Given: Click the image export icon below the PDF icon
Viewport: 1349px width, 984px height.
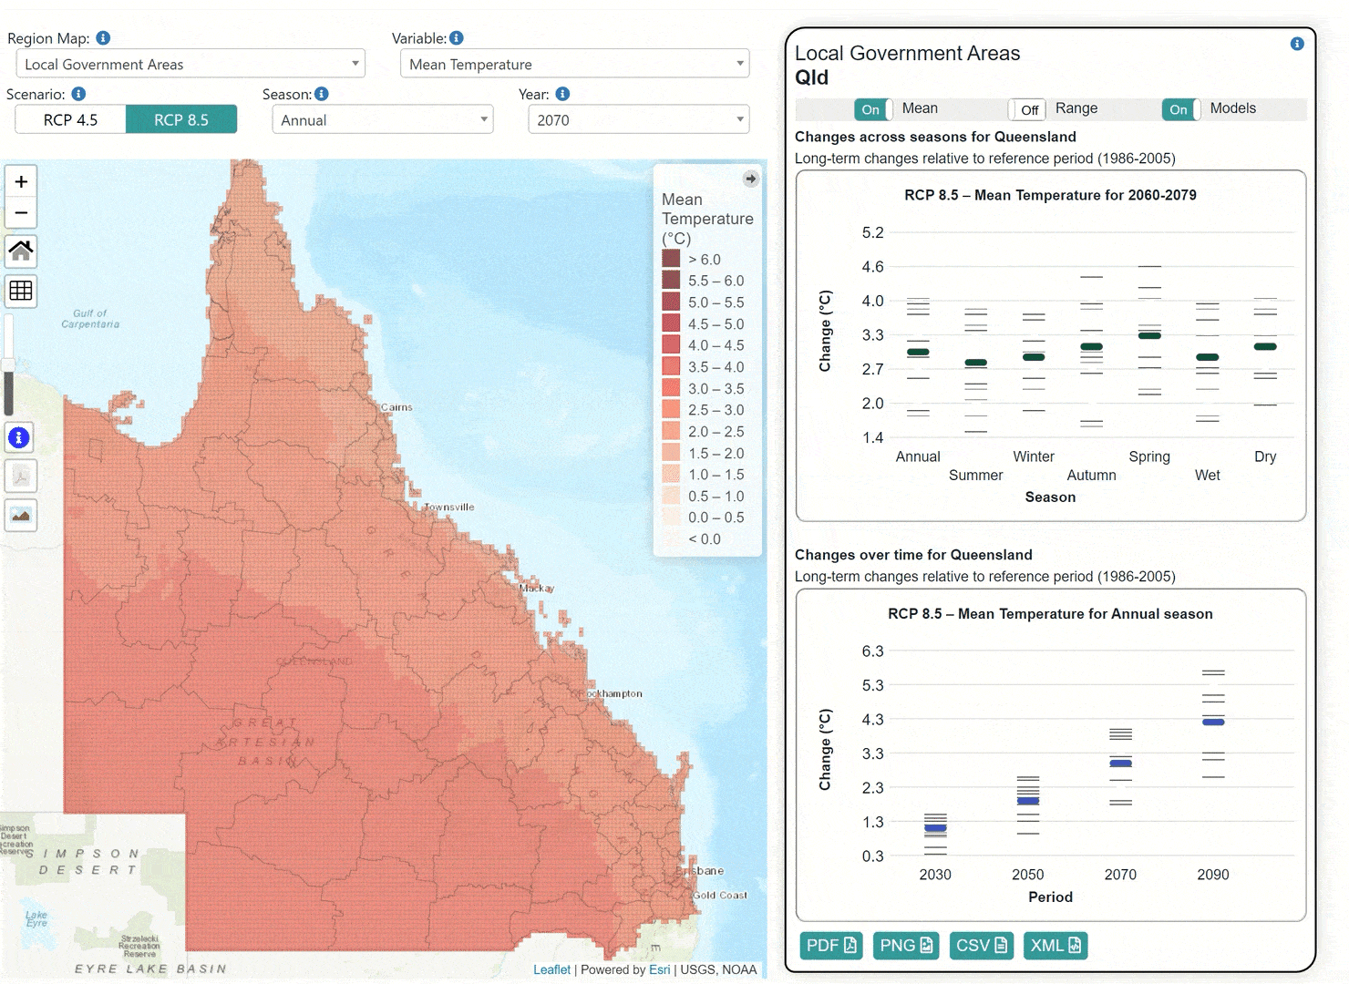Looking at the screenshot, I should point(19,515).
